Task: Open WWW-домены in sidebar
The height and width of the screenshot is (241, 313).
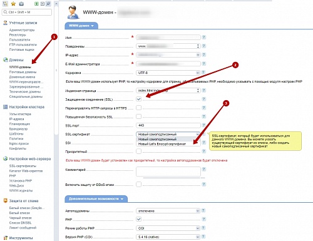Action: tap(20, 67)
